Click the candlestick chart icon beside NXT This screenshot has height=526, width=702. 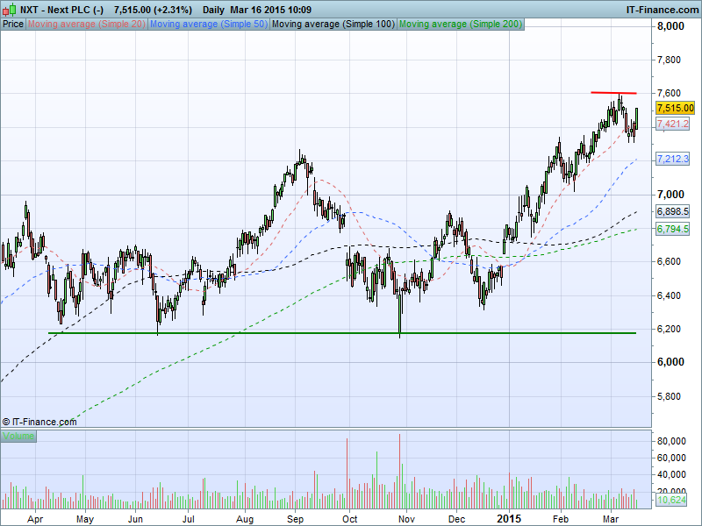pos(9,8)
